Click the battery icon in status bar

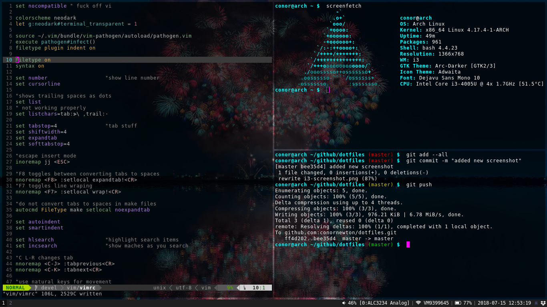pos(458,303)
